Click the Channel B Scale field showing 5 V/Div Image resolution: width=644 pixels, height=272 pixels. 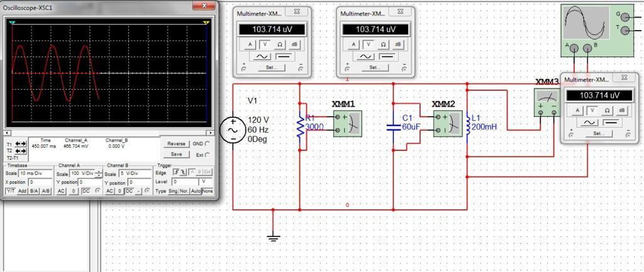point(135,173)
